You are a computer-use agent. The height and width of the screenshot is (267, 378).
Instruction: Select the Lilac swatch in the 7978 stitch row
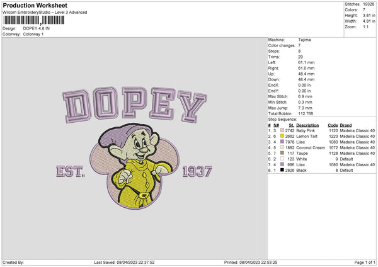282,142
